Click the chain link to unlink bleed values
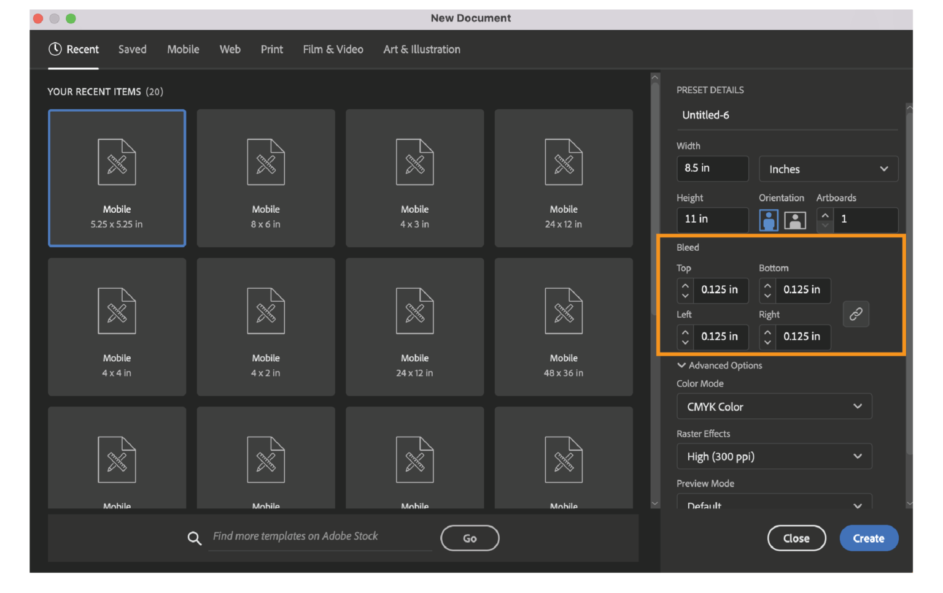Image resolution: width=943 pixels, height=593 pixels. click(856, 314)
